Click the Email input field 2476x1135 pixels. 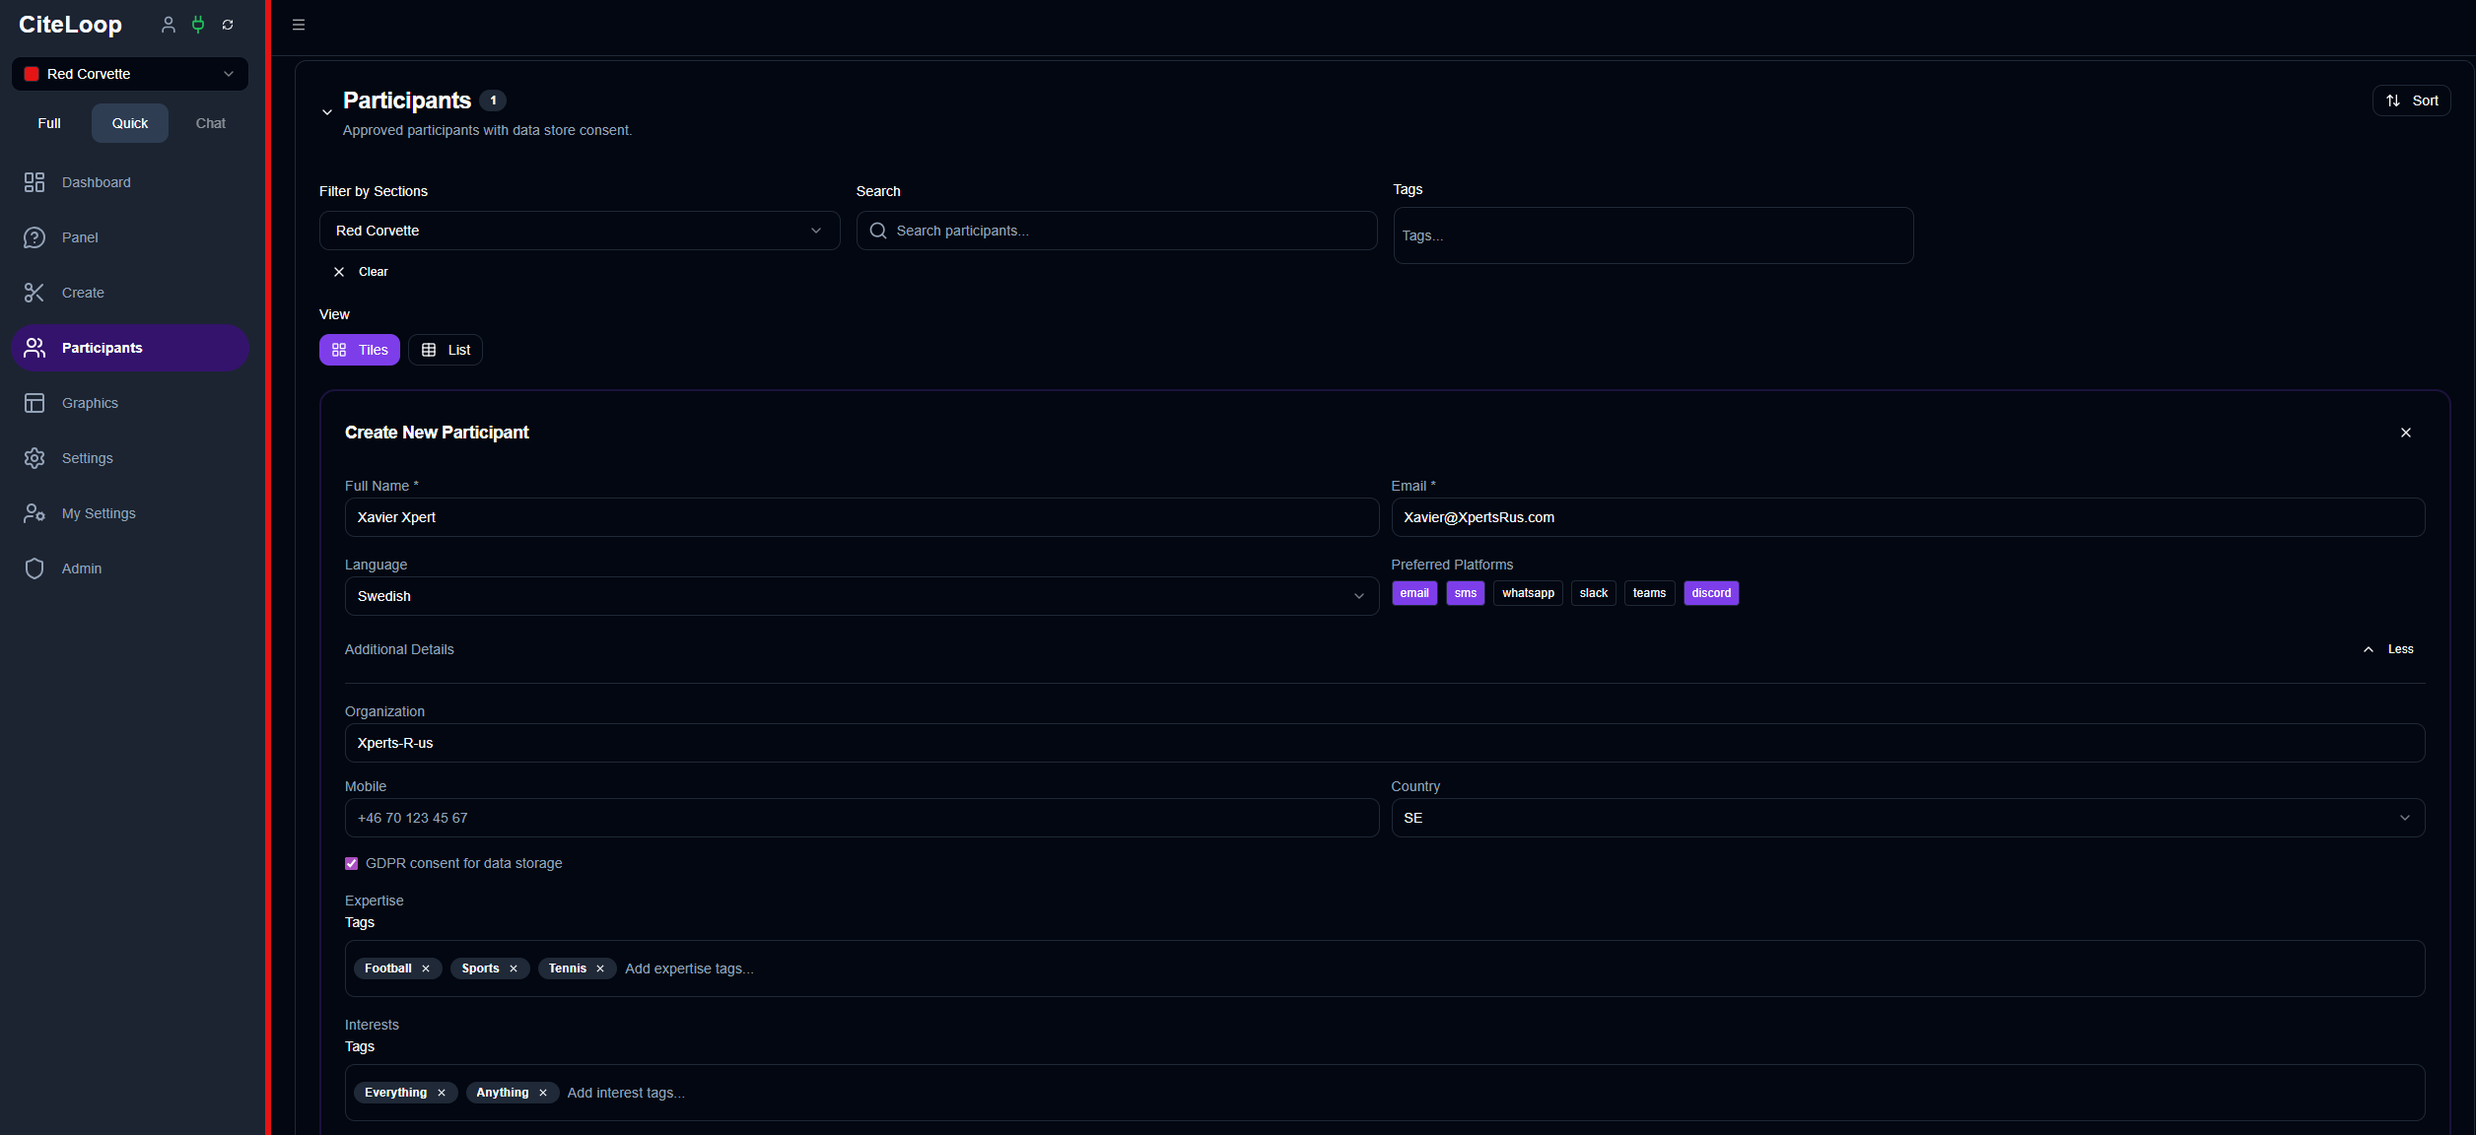coord(1907,517)
